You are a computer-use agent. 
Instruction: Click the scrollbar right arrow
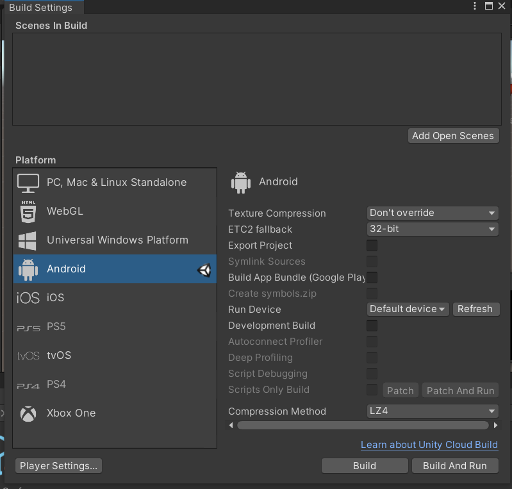click(496, 426)
